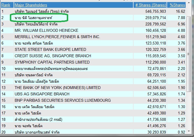
Task: Sort by %Shares column header
Action: 177,5
